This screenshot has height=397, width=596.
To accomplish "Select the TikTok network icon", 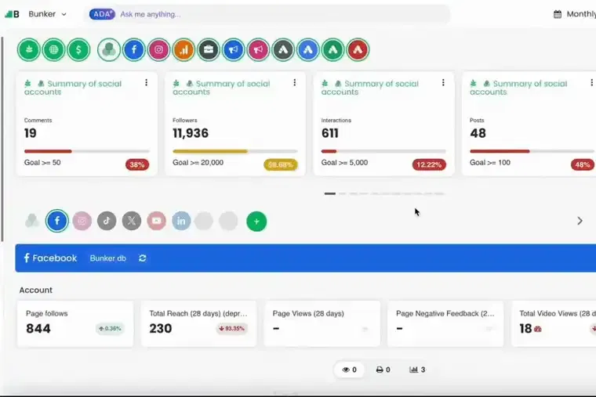I will click(x=107, y=221).
